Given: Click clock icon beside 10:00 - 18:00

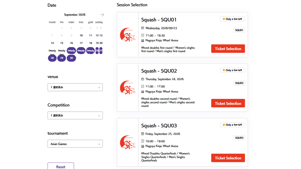Looking at the screenshot, I should pos(143,141).
